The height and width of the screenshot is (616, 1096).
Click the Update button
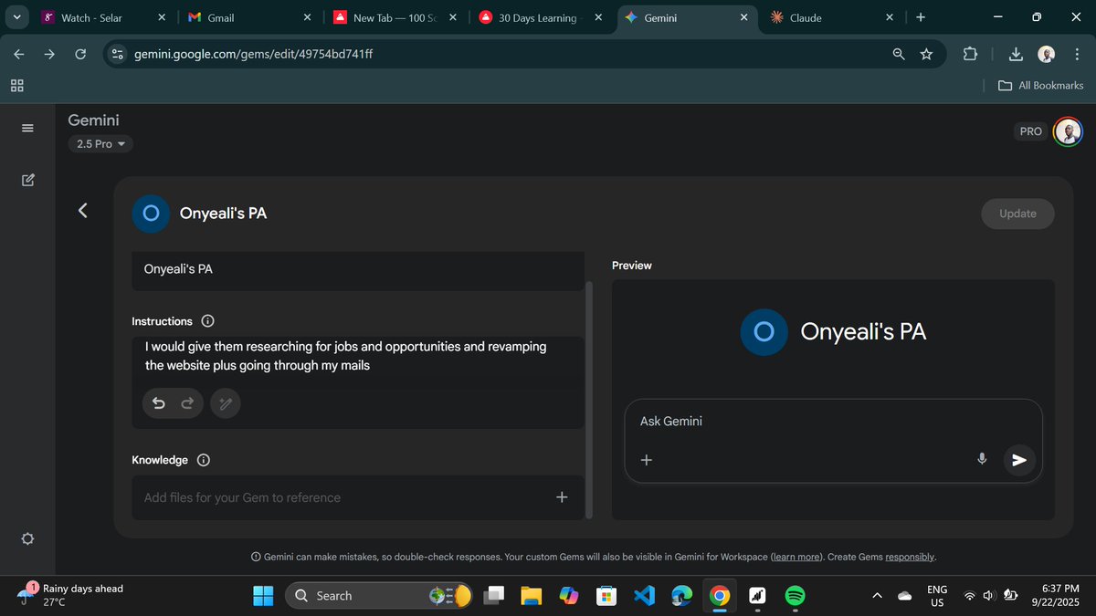1017,214
